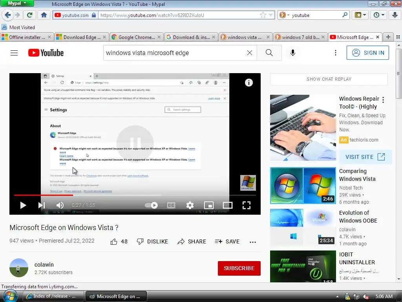402x302 pixels.
Task: Open the player settings gear
Action: 190,205
